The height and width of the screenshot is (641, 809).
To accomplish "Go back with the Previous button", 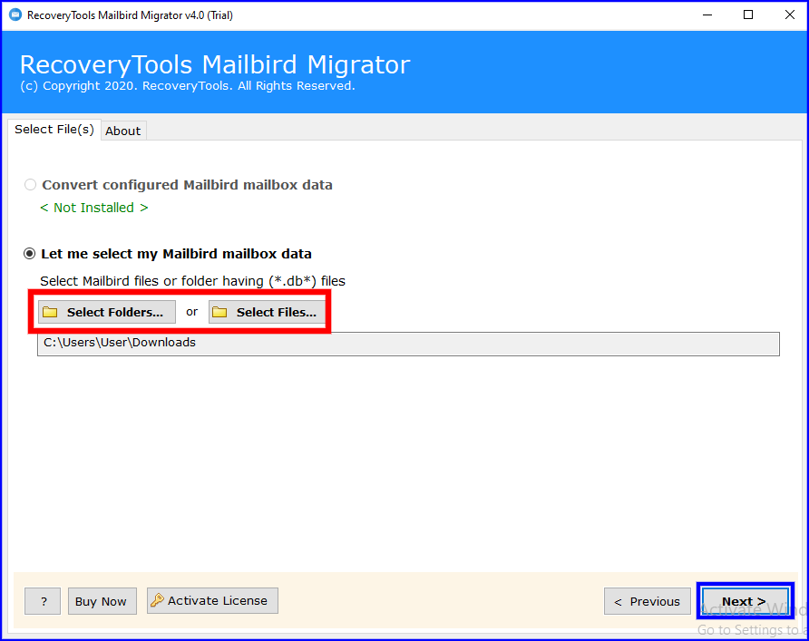I will 647,601.
